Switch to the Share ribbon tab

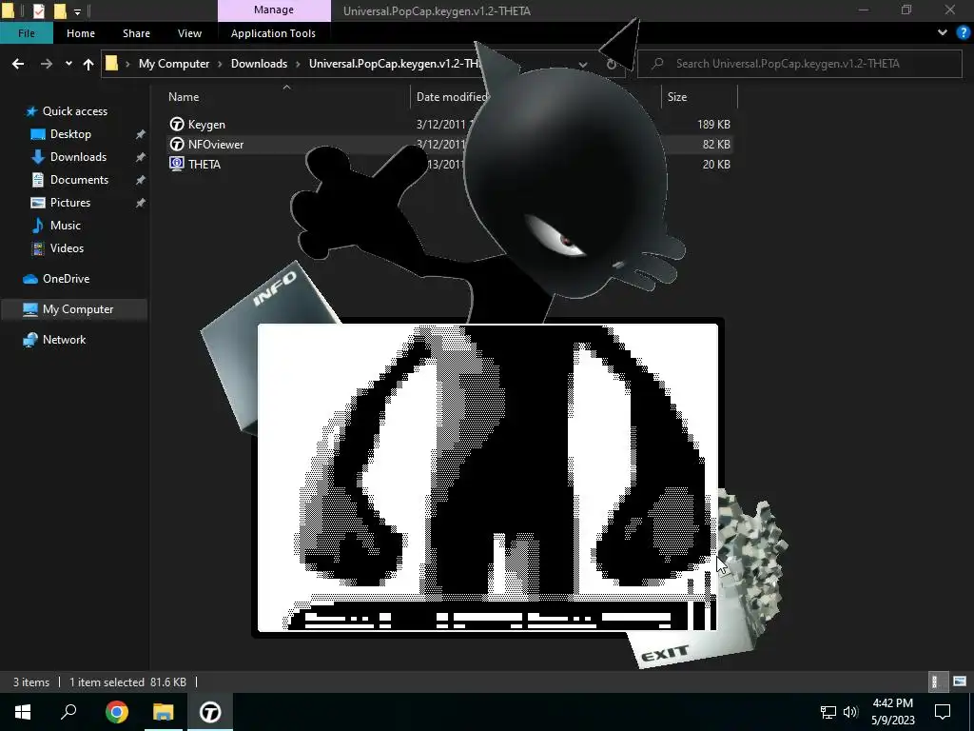tap(136, 33)
